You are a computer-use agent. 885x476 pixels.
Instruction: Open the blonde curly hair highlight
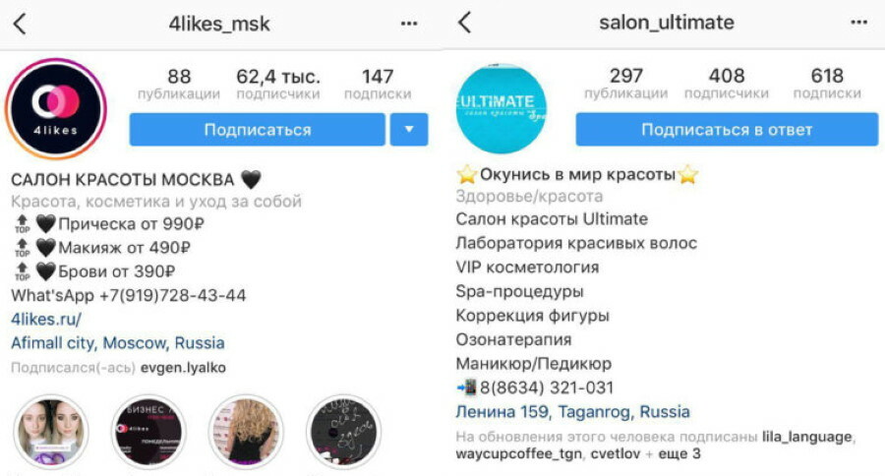tap(246, 432)
